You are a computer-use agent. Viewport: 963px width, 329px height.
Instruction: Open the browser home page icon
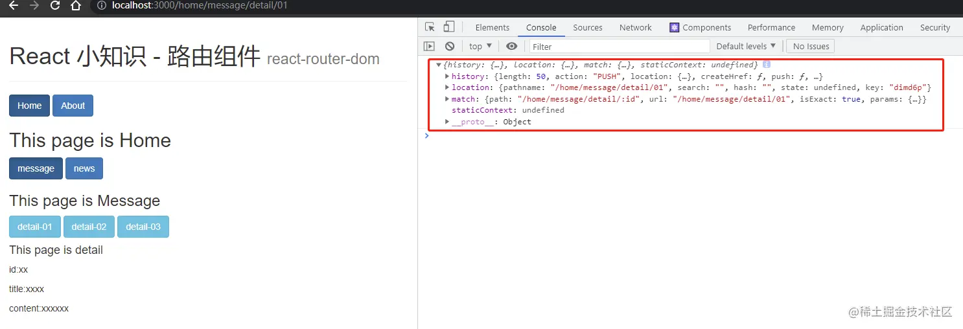pos(76,6)
